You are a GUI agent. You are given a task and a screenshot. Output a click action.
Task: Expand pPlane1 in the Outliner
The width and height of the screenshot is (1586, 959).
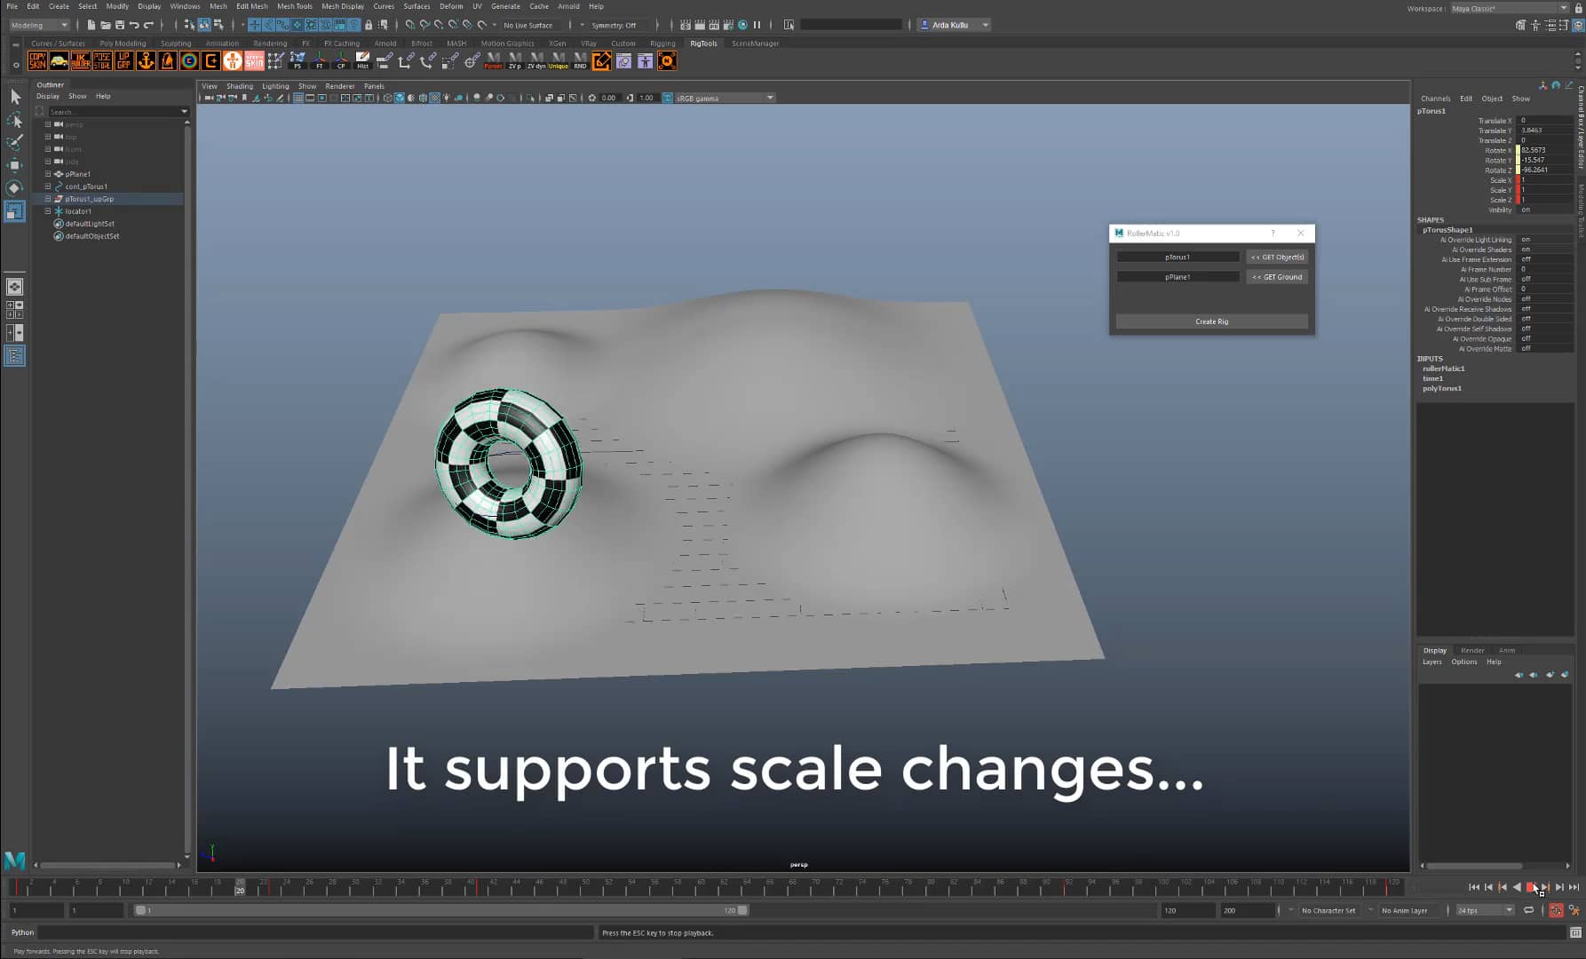(47, 174)
